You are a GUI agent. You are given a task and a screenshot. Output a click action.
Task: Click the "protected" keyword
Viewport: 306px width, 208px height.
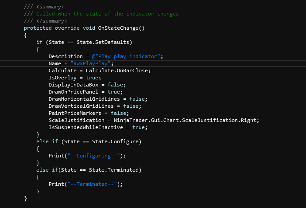click(38, 28)
